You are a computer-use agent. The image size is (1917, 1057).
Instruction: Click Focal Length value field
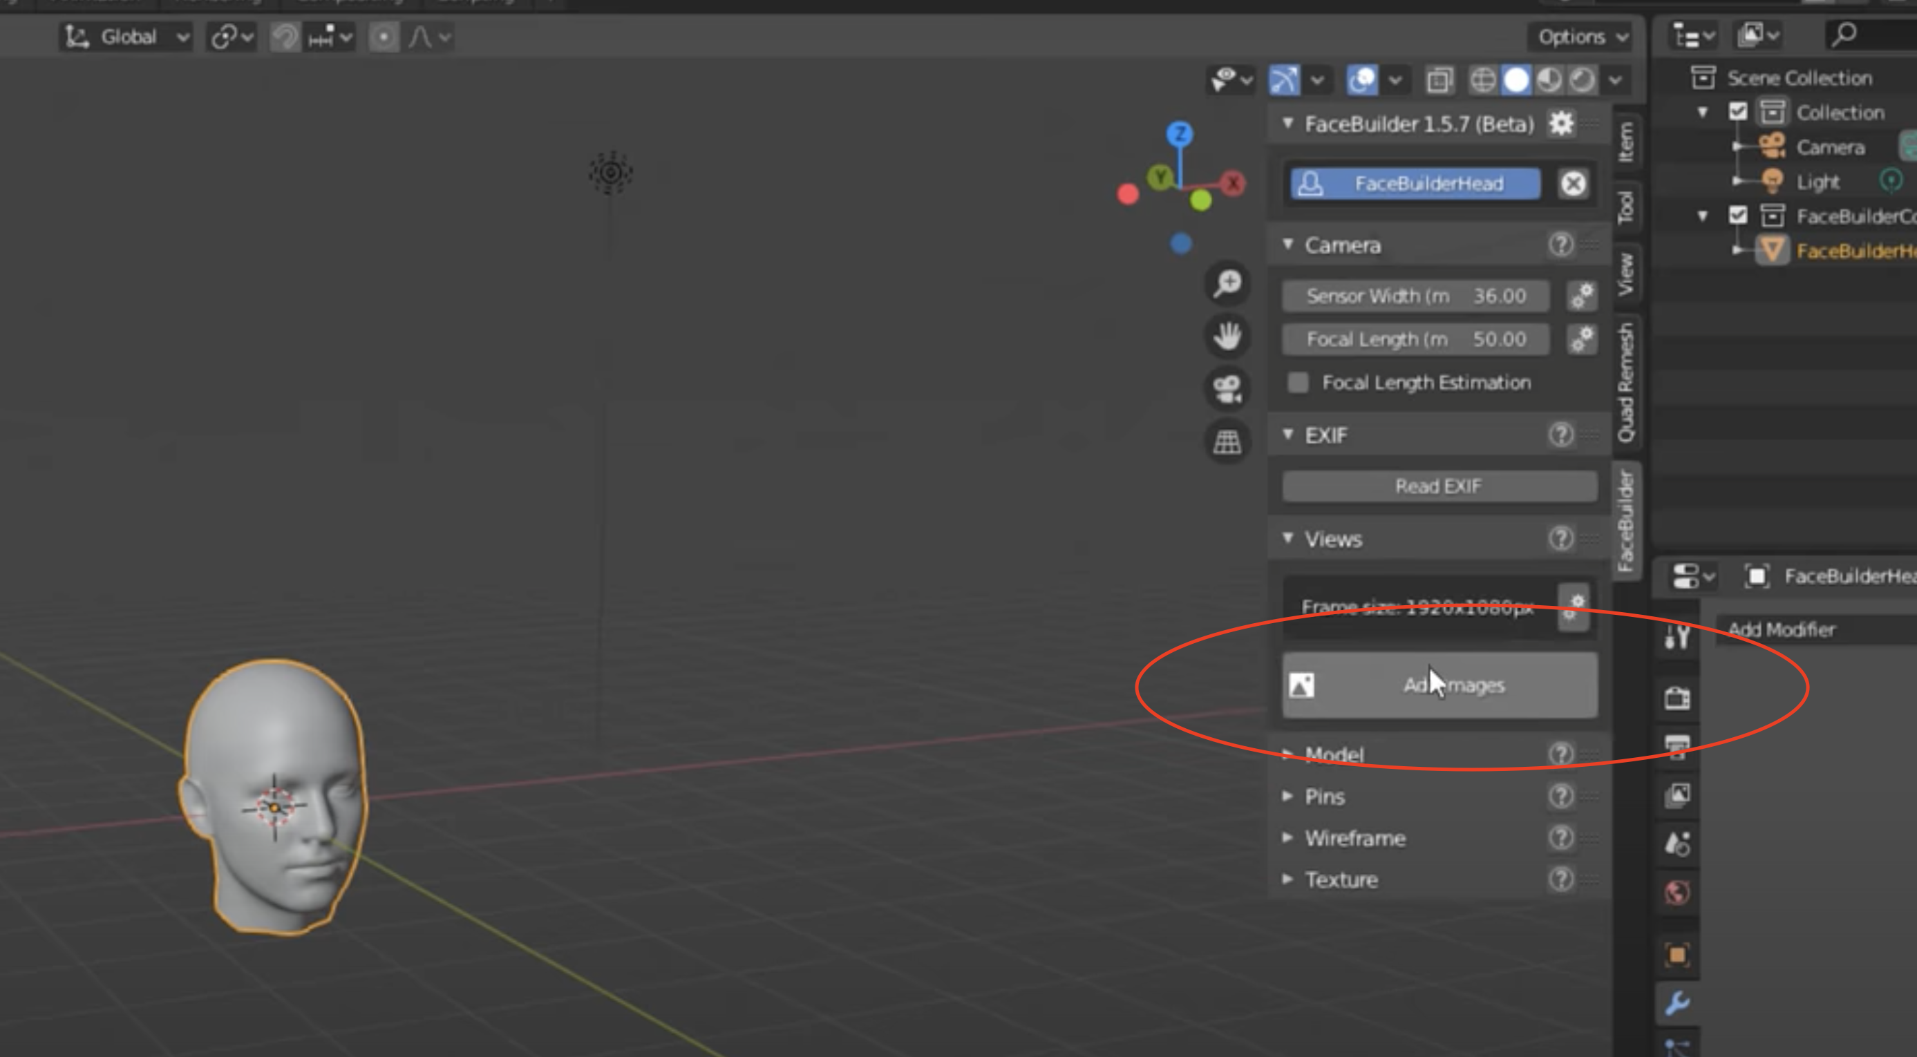(x=1415, y=339)
